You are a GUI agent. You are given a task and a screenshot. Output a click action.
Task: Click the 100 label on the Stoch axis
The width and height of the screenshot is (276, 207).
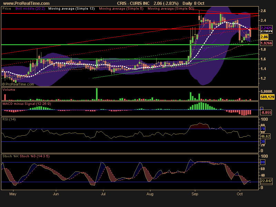pos(264,156)
